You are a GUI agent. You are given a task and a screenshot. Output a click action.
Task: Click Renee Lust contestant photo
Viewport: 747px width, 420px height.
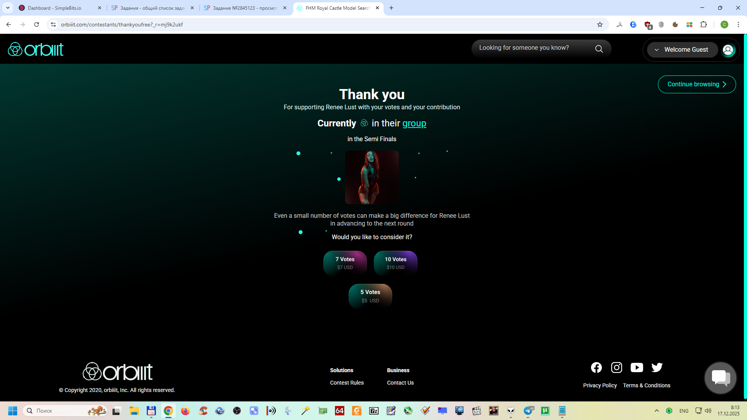coord(372,177)
